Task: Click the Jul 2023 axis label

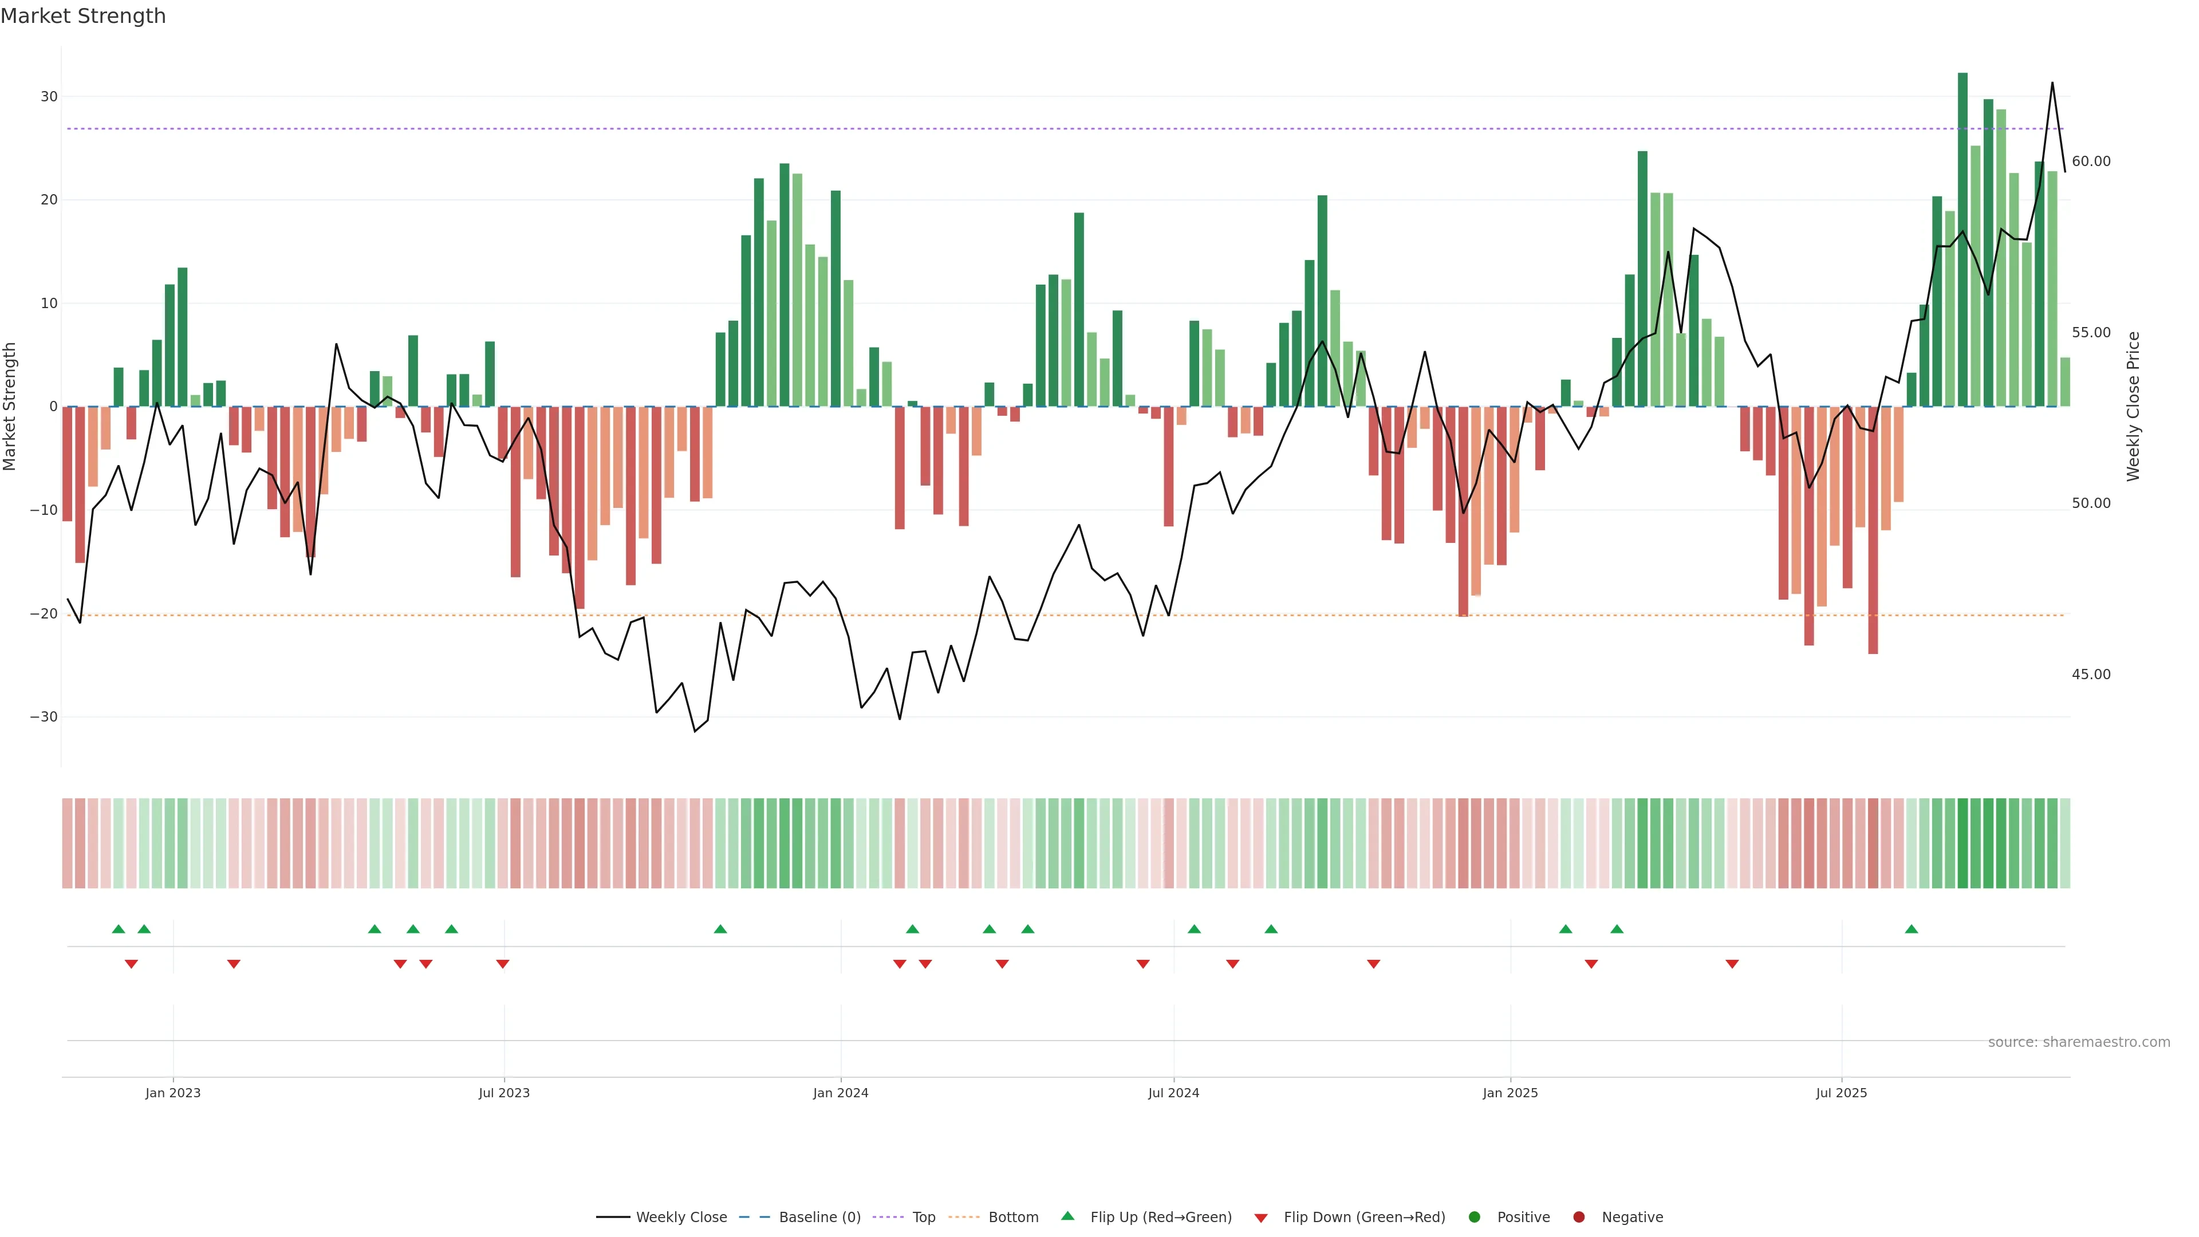Action: [x=504, y=1093]
